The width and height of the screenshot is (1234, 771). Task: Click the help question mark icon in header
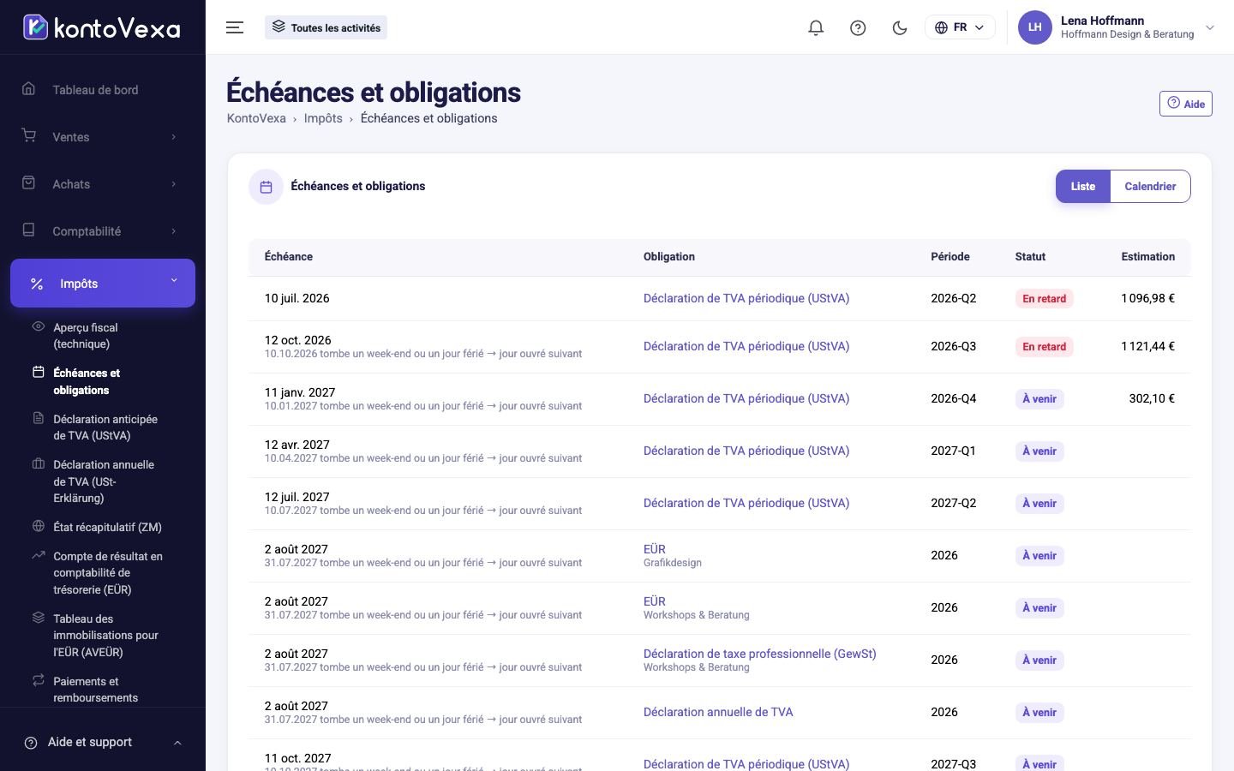tap(858, 27)
